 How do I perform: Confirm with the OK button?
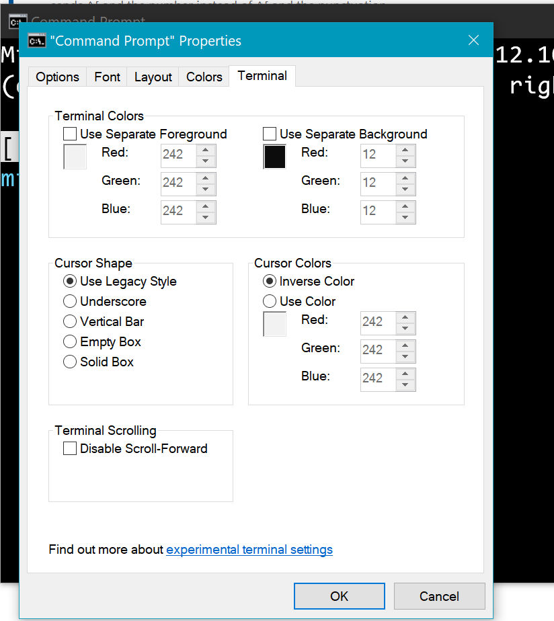340,596
